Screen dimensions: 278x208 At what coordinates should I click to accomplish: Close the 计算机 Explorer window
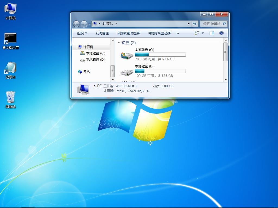[222, 14]
